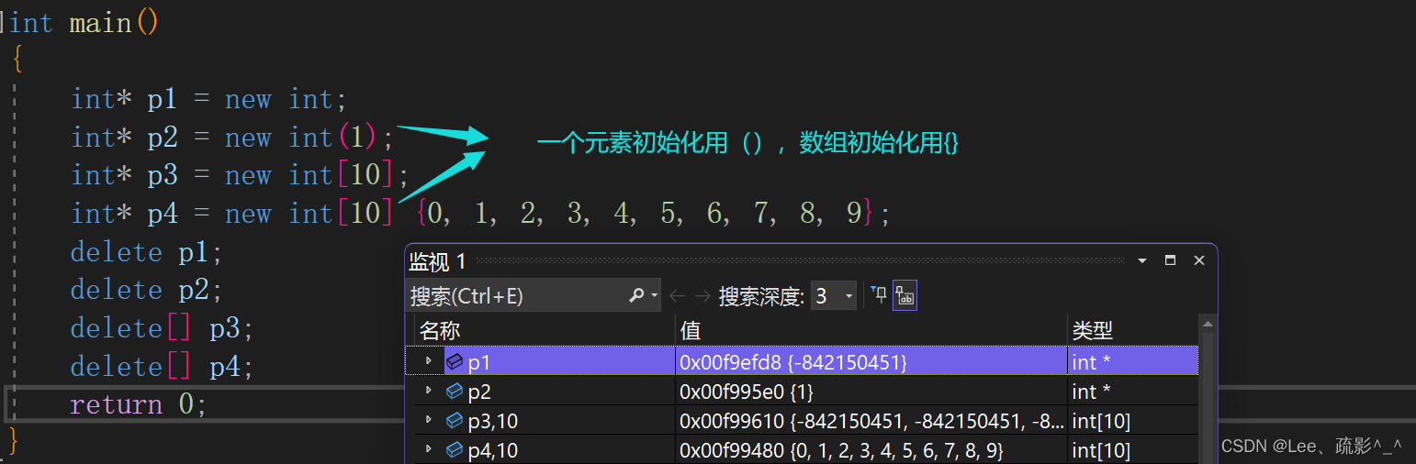Image resolution: width=1416 pixels, height=464 pixels.
Task: Place cursor on 'int main()' line
Action: pyautogui.click(x=84, y=23)
